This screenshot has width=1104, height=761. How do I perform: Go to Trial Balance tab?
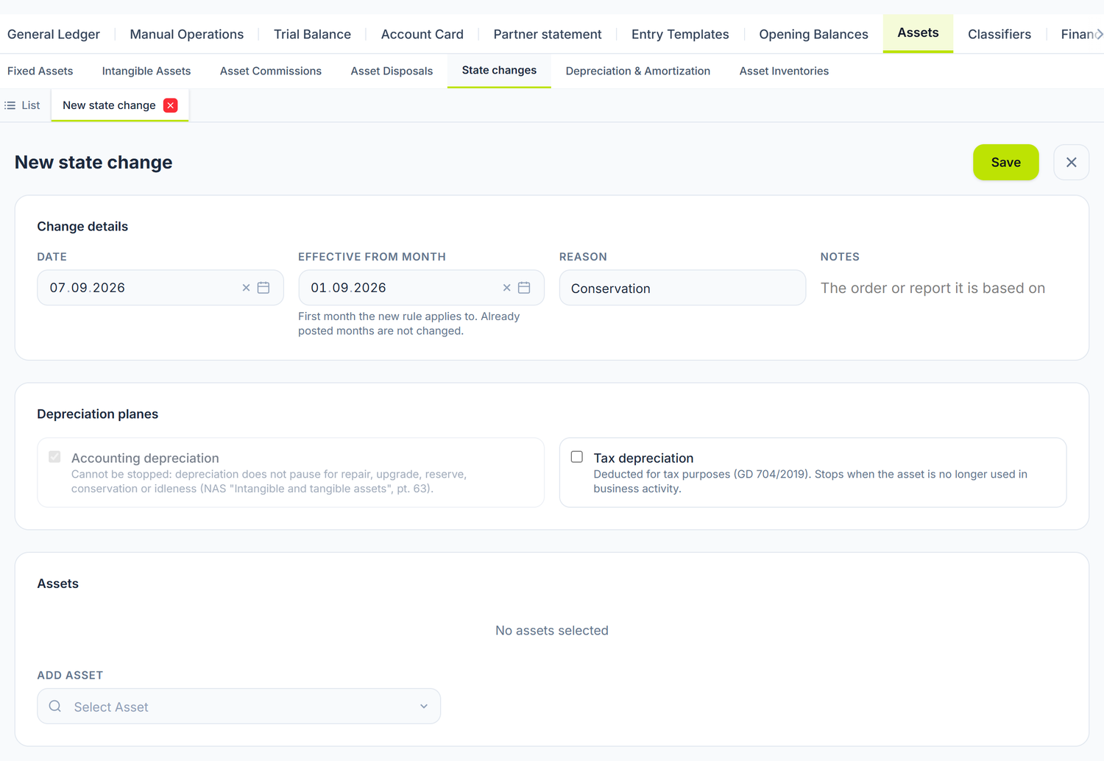pos(312,34)
